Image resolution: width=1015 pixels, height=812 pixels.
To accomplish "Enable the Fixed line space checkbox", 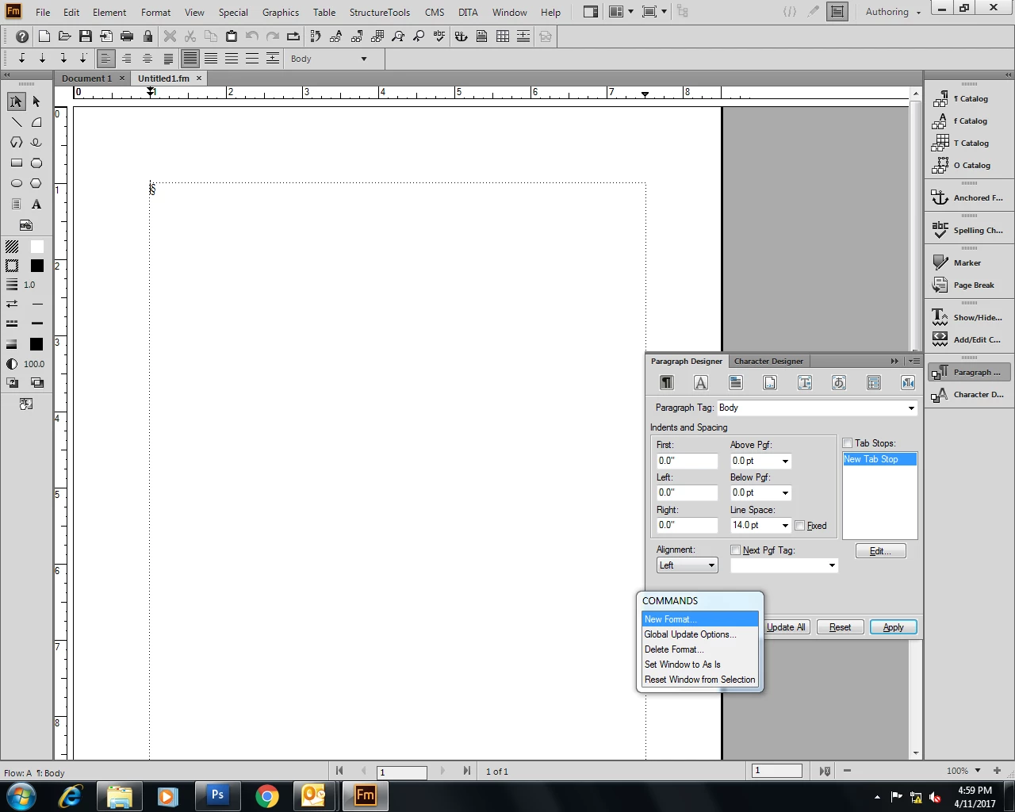I will [800, 526].
